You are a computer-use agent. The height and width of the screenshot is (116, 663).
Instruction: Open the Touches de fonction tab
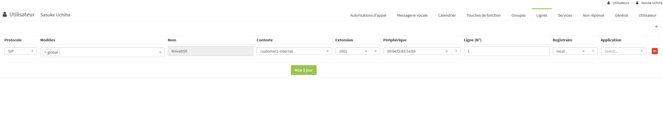tap(483, 15)
